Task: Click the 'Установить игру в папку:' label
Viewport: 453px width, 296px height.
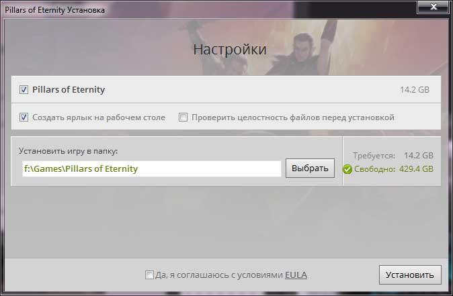Action: coord(68,151)
